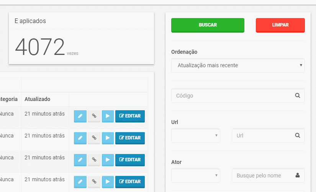
Task: Expand the Url type dropdown
Action: click(196, 136)
